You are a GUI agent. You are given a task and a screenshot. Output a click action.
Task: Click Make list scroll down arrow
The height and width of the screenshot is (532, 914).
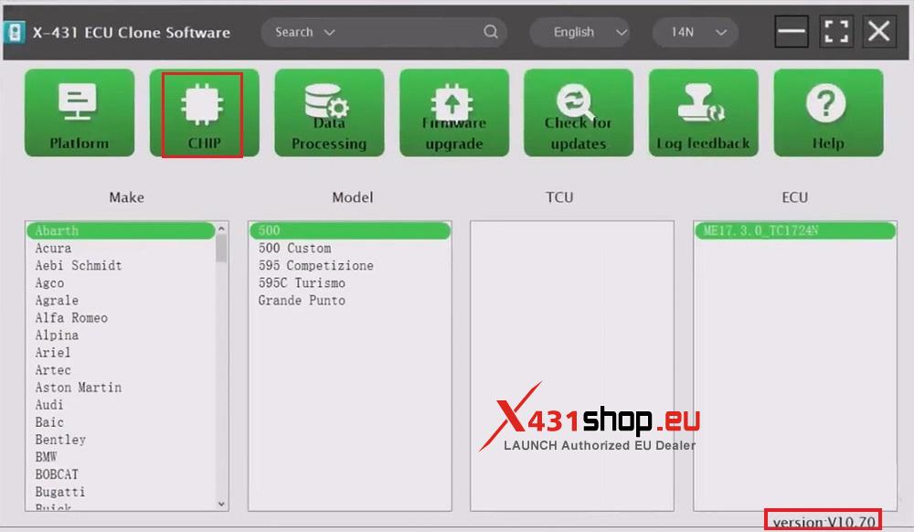221,504
